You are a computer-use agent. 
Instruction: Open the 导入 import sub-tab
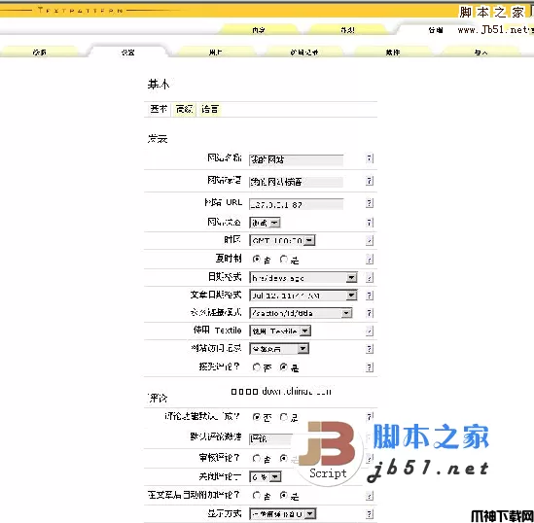(x=481, y=52)
